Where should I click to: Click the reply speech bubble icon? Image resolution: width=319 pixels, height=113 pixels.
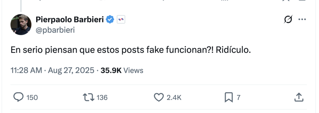tap(18, 97)
